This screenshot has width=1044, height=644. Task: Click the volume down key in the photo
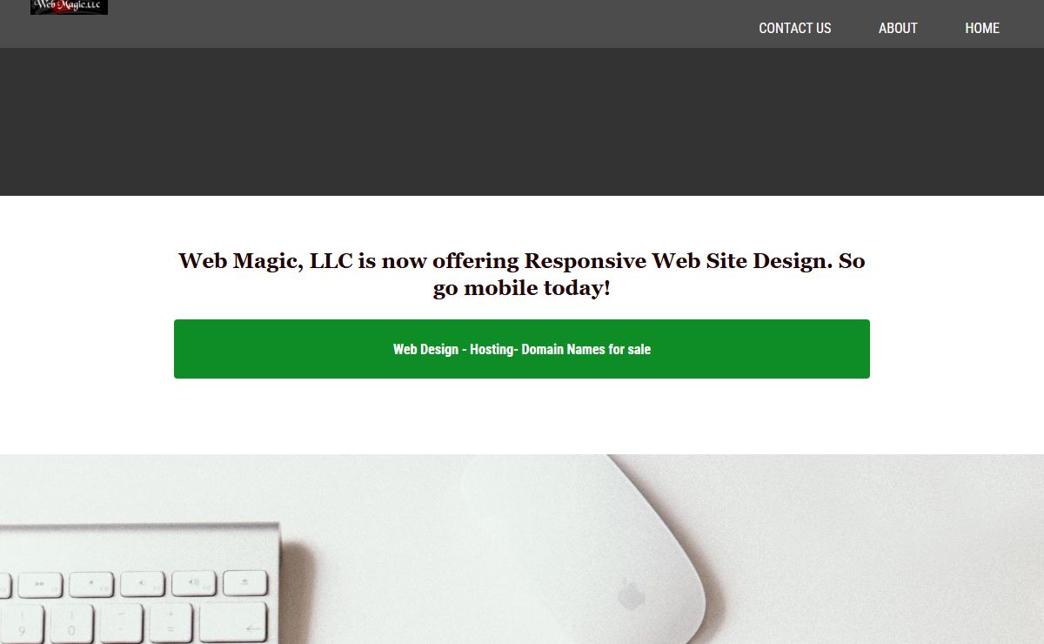[x=143, y=583]
